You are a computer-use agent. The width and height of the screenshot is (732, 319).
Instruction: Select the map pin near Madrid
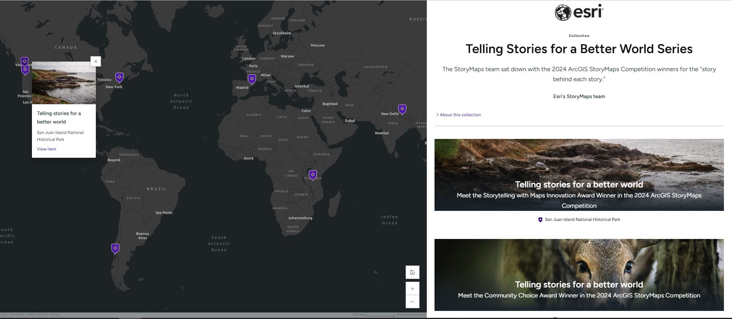click(x=252, y=79)
